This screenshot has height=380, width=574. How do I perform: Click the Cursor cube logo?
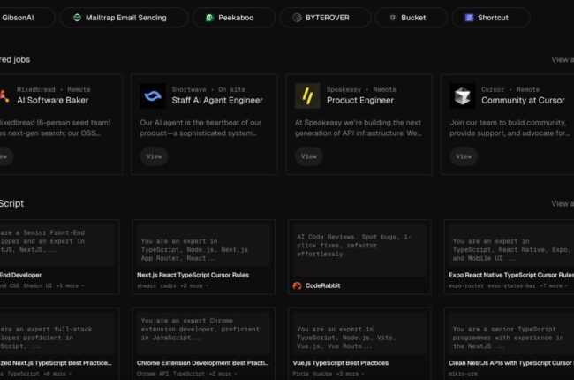coord(462,95)
